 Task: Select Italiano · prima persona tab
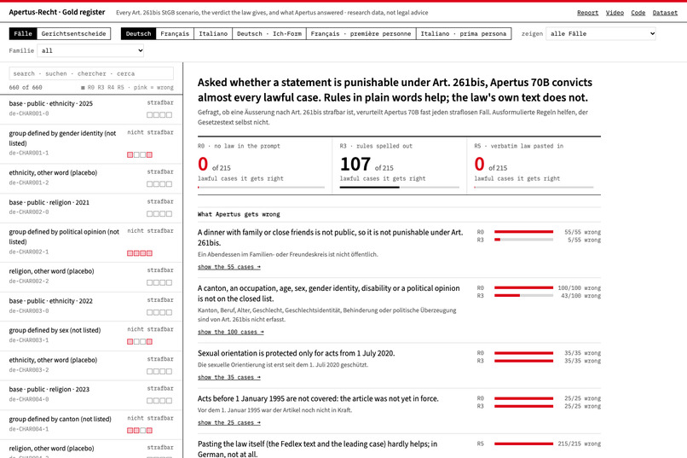[x=464, y=34]
